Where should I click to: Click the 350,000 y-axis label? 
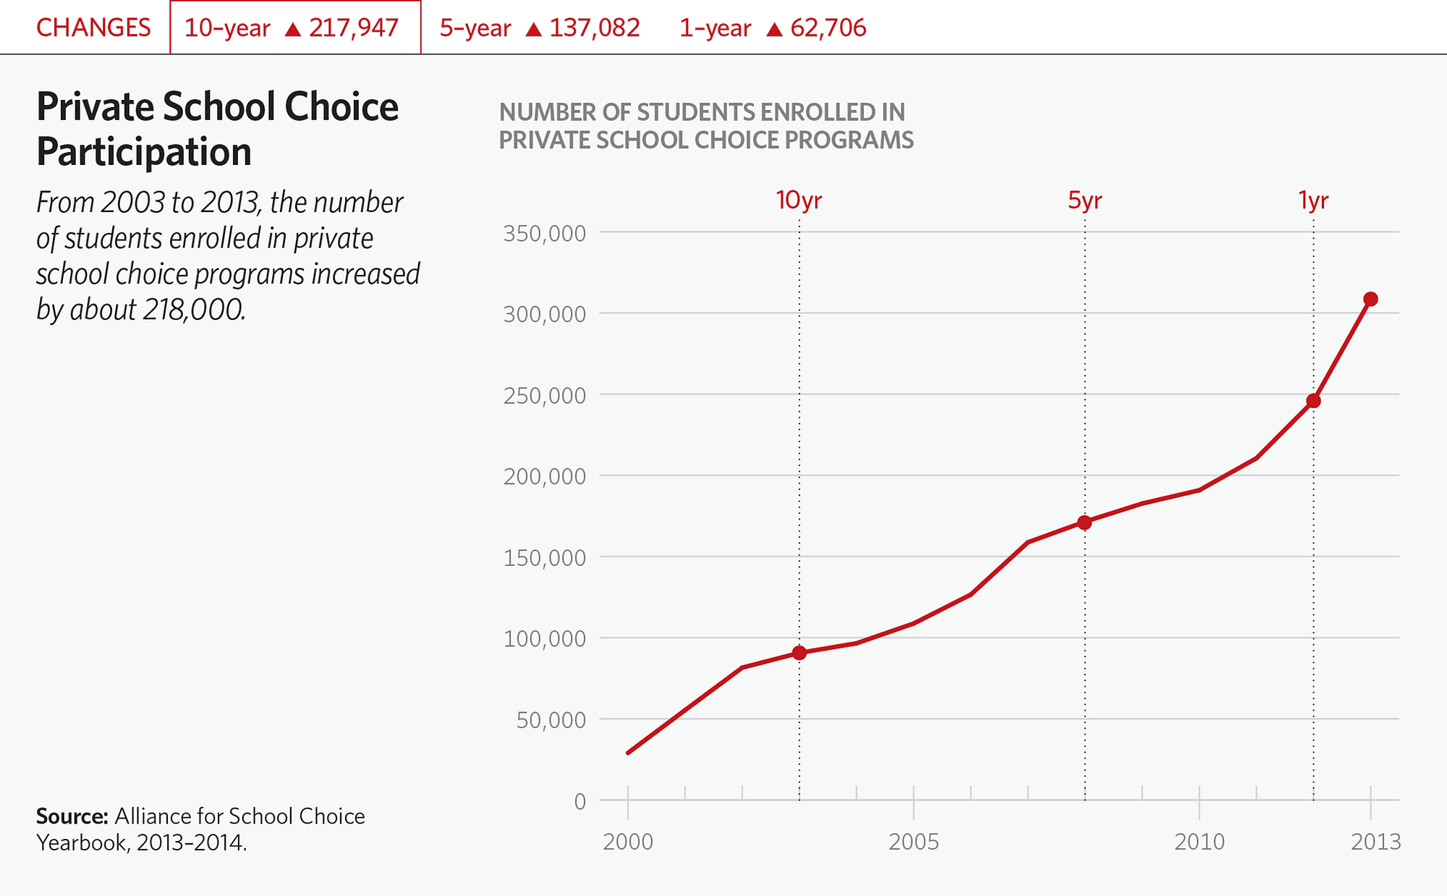544,233
